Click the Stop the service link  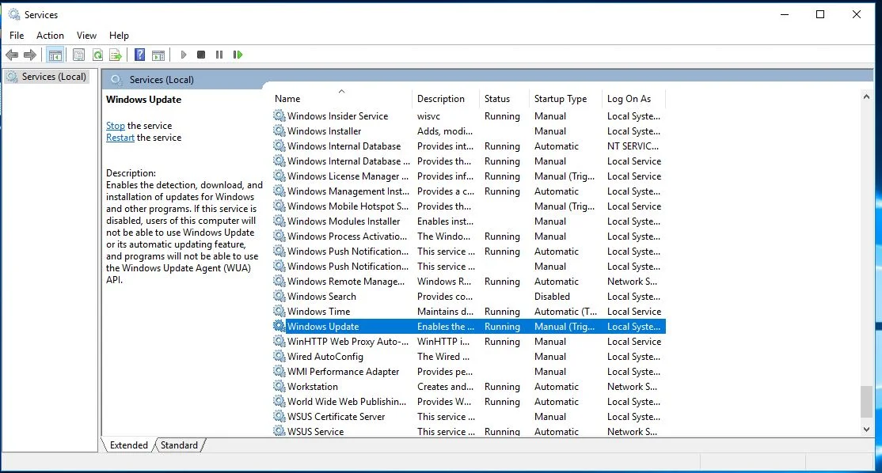tap(116, 126)
